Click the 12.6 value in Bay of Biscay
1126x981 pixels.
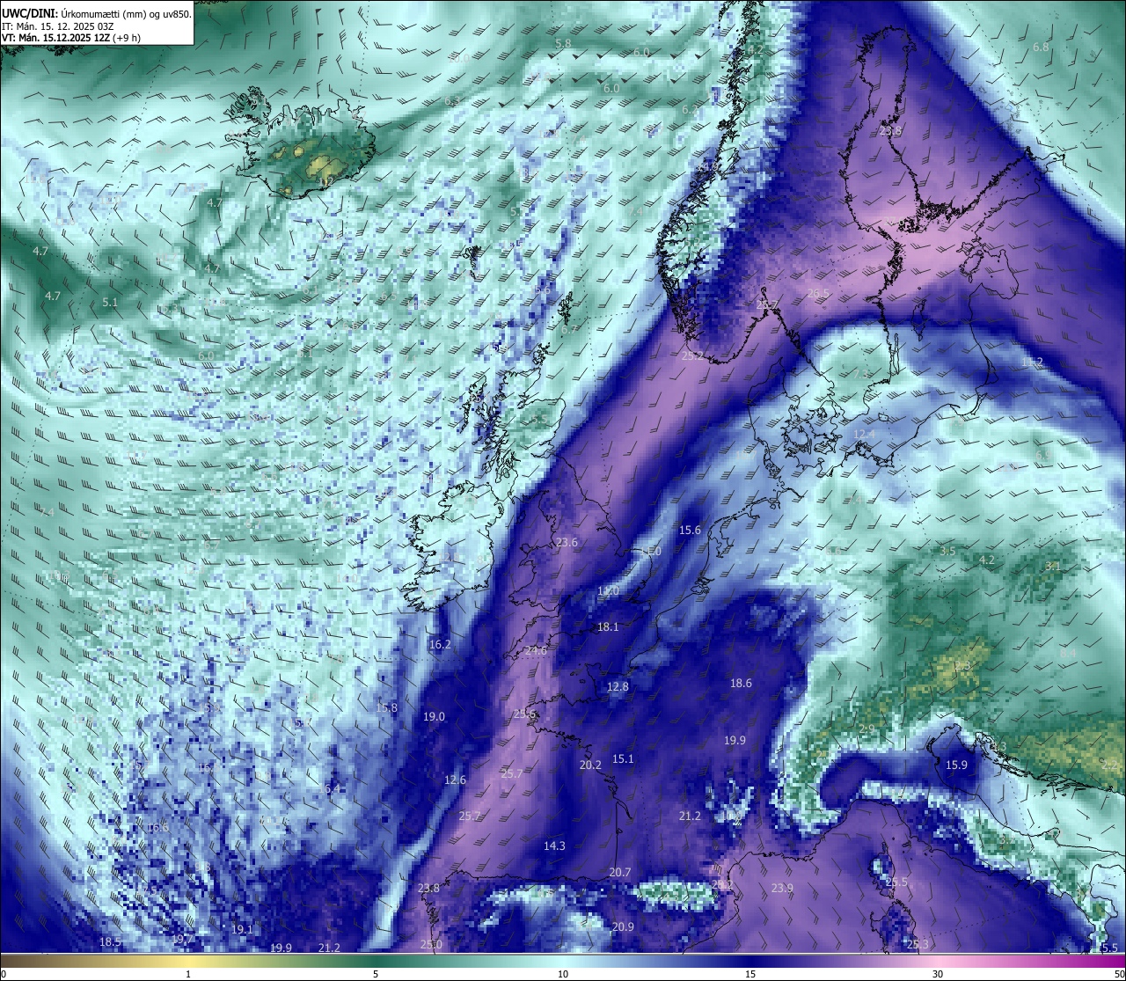[x=455, y=780]
